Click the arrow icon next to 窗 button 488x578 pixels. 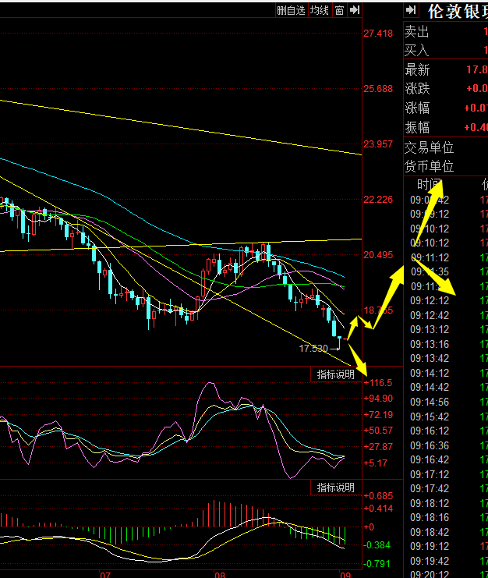pos(355,10)
